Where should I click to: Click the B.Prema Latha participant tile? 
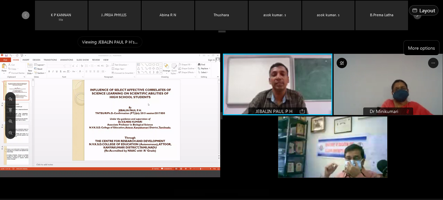pyautogui.click(x=381, y=15)
